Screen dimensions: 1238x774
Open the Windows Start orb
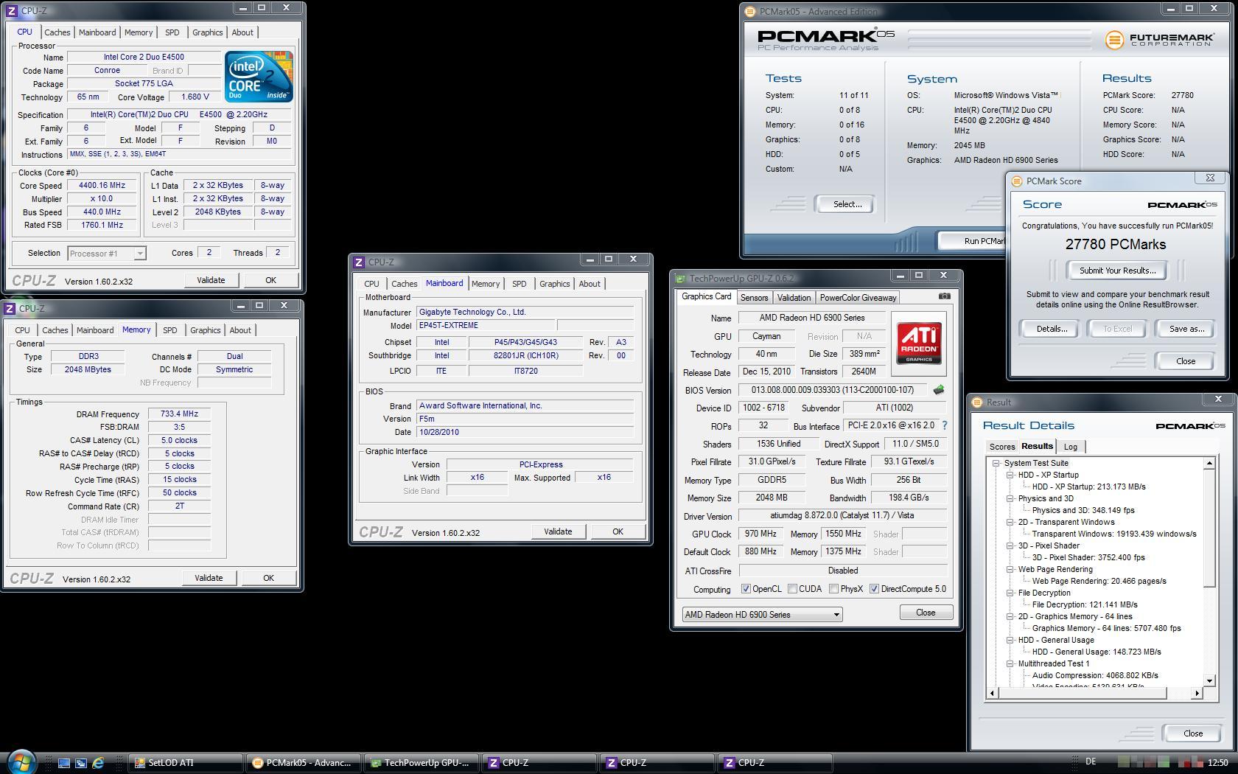[21, 762]
